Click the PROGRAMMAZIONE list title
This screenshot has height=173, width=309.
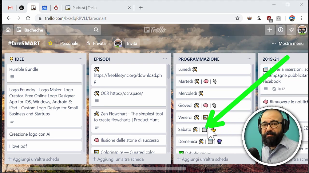point(199,59)
